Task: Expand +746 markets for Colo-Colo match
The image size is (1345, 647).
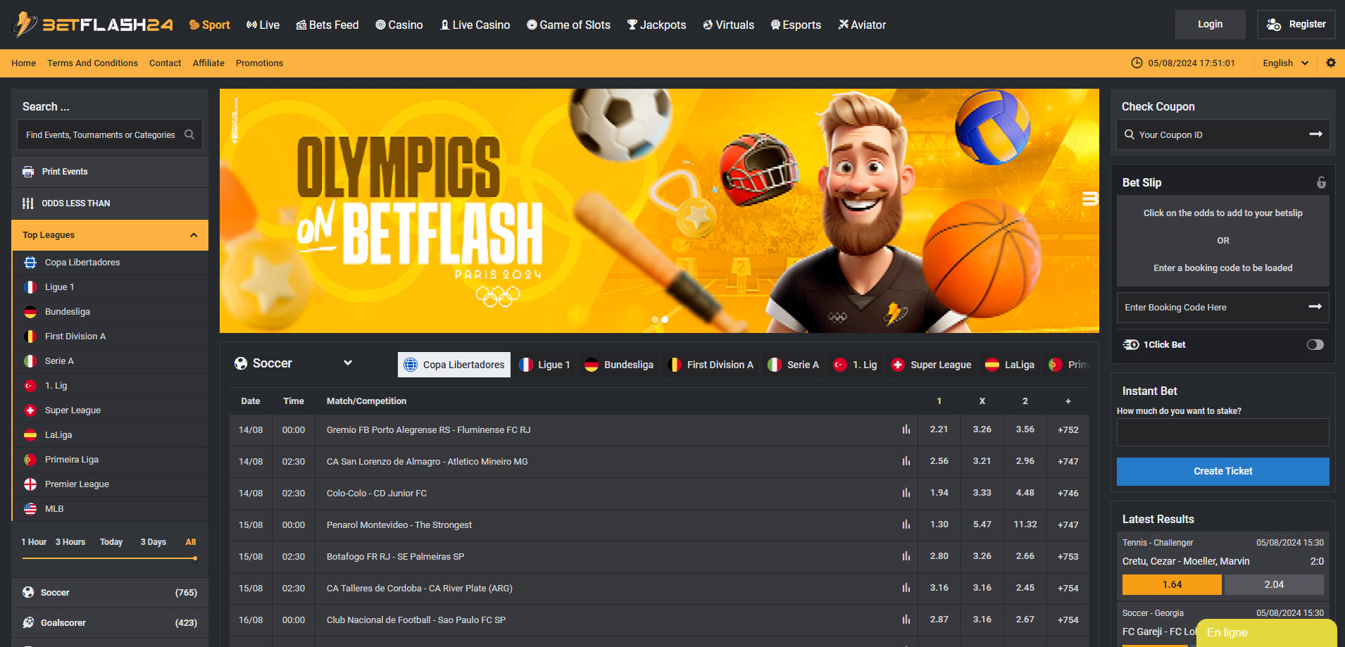Action: 1068,493
